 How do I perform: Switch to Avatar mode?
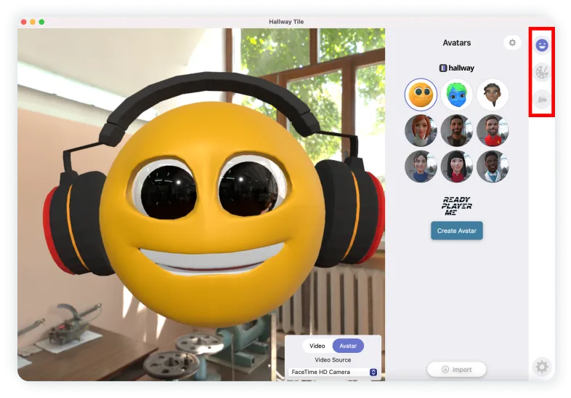tap(348, 346)
